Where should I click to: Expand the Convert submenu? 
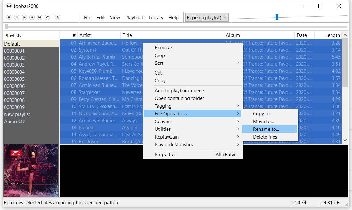(x=193, y=121)
